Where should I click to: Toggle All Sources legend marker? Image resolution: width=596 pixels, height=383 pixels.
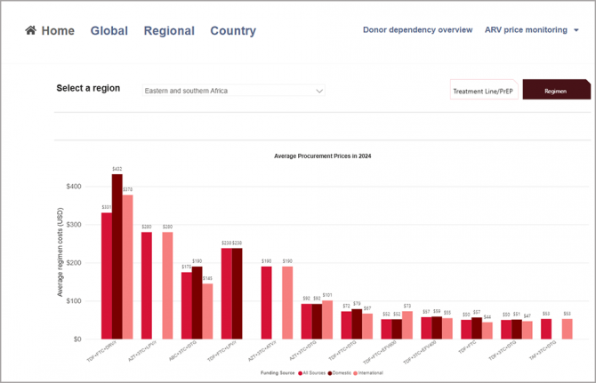tap(301, 372)
